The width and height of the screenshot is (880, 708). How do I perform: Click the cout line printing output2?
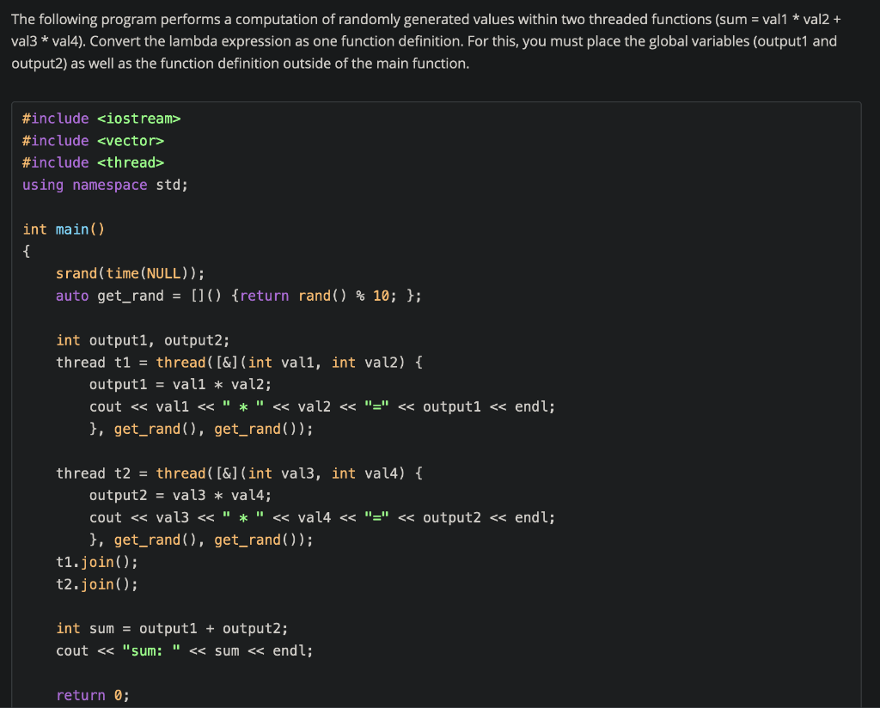(322, 518)
